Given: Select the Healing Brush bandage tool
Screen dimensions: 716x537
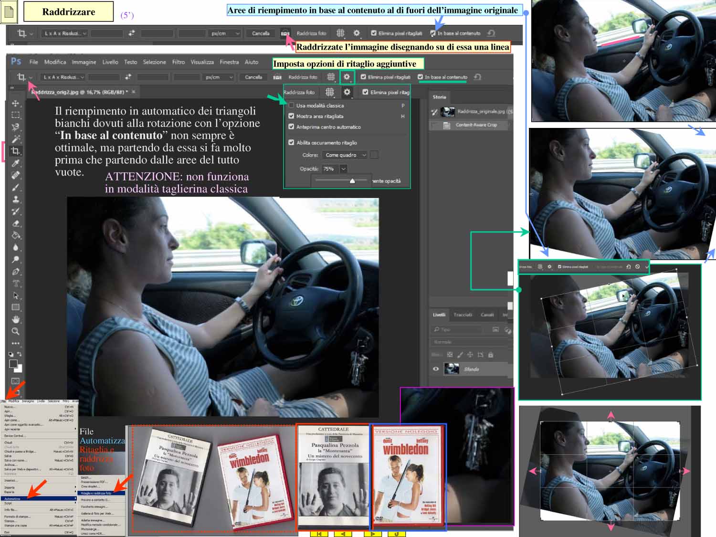Looking at the screenshot, I should (x=15, y=175).
